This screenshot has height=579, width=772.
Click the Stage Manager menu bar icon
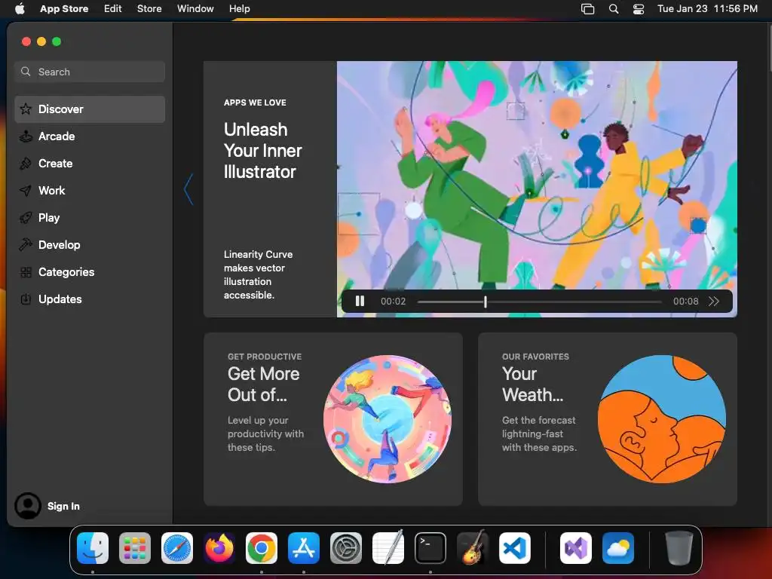(x=588, y=9)
